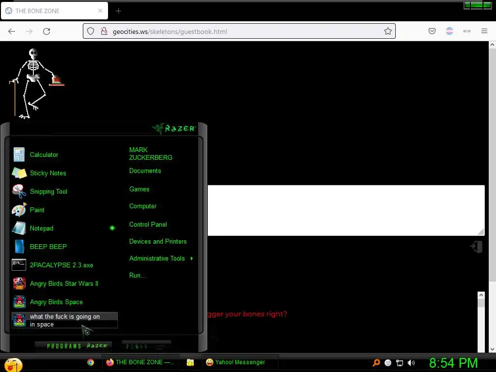Viewport: 496px width, 372px height.
Task: Expand Notepad jump list green dot
Action: [x=112, y=228]
